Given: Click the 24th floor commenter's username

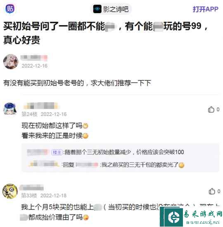Looking at the screenshot, I should 41,105.
